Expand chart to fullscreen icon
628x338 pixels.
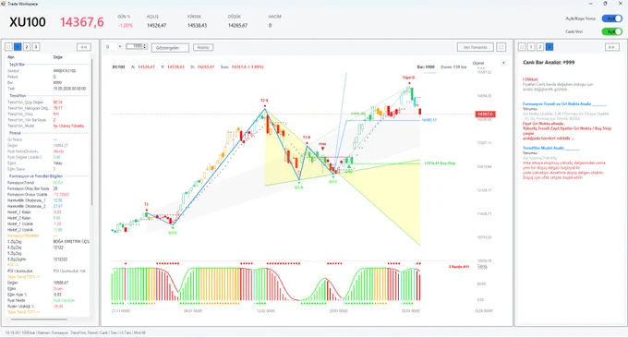(501, 47)
